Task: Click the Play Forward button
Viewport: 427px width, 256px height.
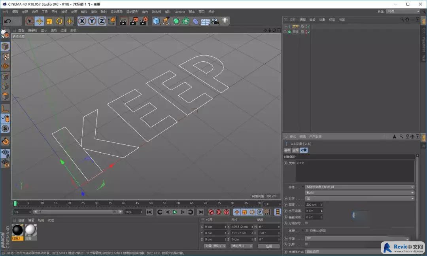Action: 175,212
